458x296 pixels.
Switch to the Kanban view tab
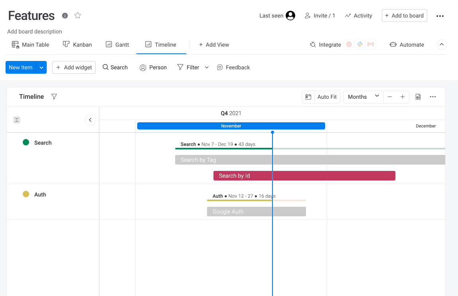coord(77,45)
